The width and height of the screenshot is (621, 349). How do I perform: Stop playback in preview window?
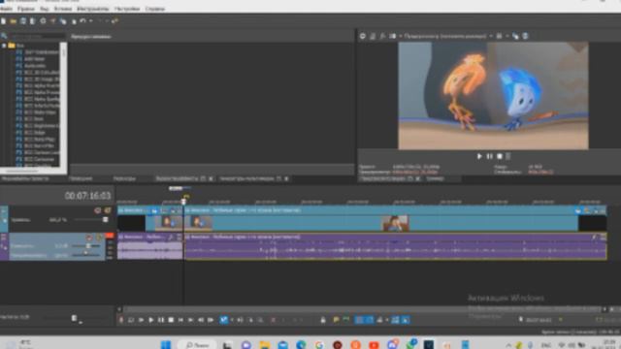tap(500, 156)
